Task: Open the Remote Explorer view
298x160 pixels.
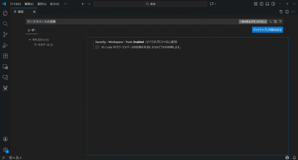Action: [5, 67]
